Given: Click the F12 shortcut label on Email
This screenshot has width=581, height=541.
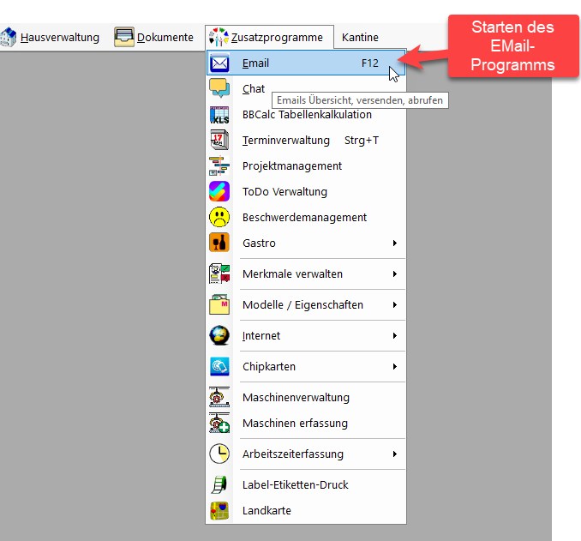Looking at the screenshot, I should 370,63.
